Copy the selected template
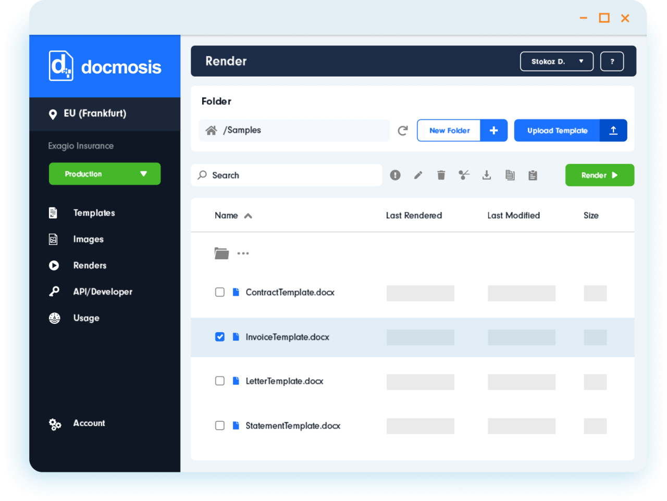 pyautogui.click(x=510, y=175)
